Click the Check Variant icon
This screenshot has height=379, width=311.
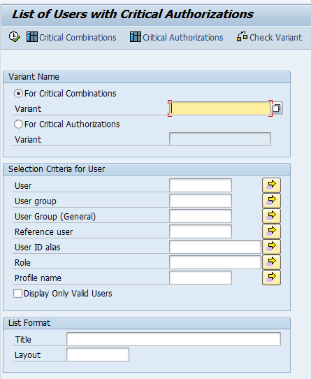(242, 37)
